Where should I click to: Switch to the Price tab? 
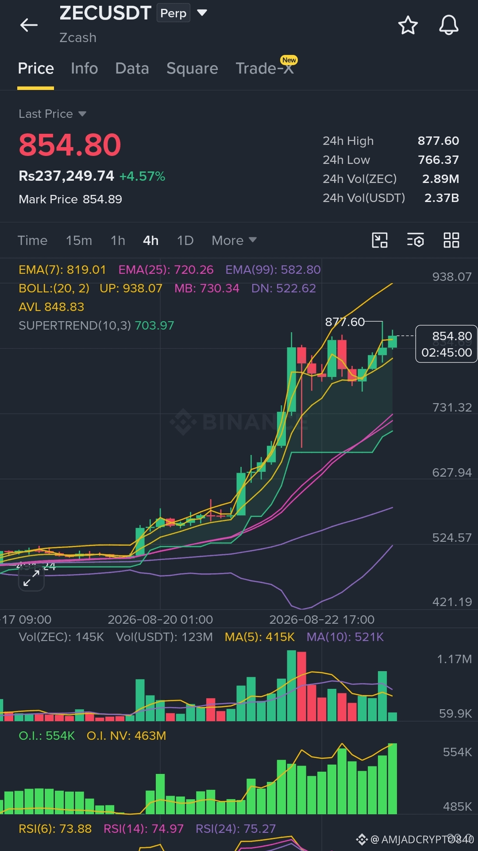pyautogui.click(x=36, y=69)
